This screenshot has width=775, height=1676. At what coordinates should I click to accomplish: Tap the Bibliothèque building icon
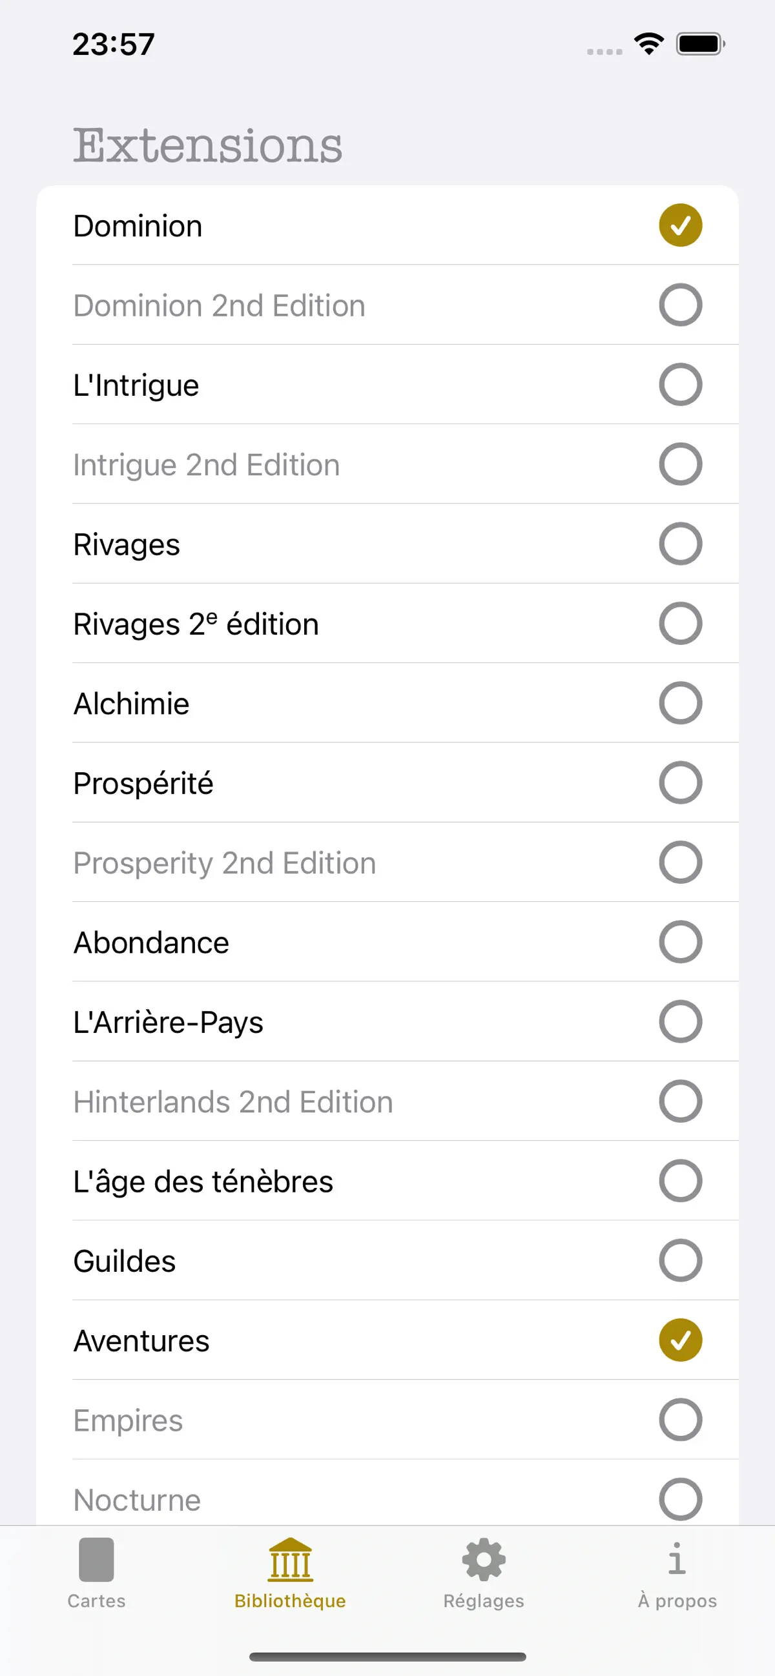[290, 1559]
